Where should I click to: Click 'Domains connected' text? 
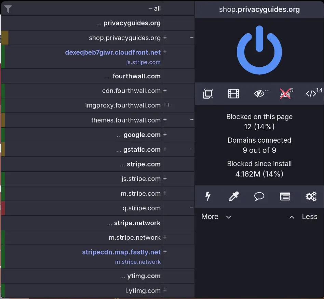pos(259,140)
